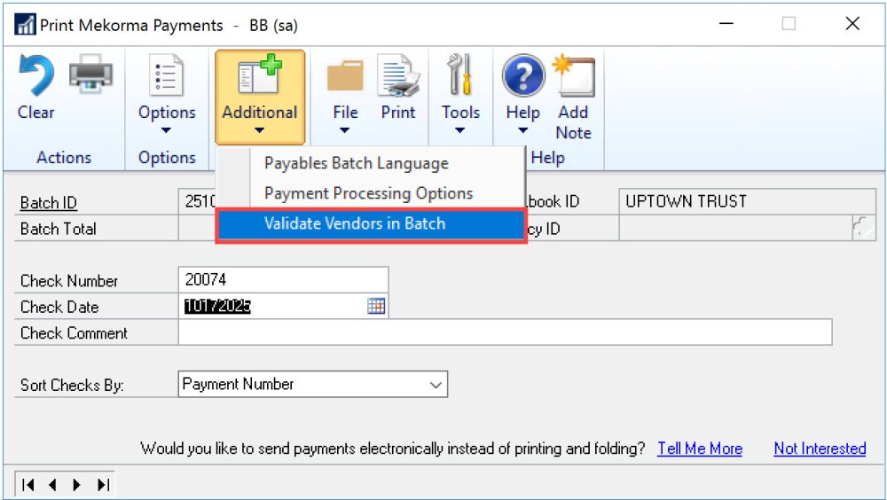This screenshot has width=887, height=500.
Task: Click into the Check Comment field
Action: 506,332
